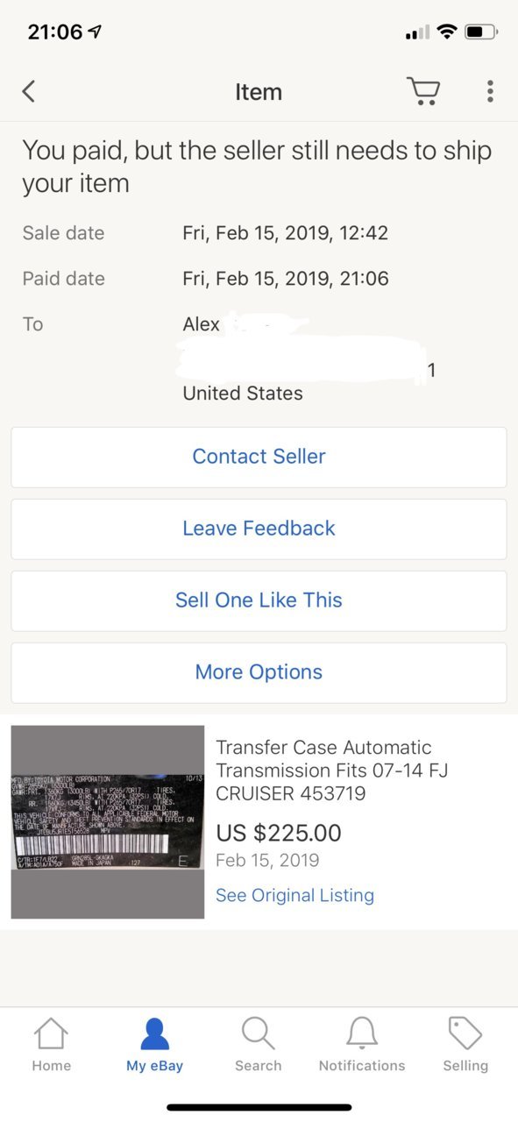Open the three-dot overflow menu

click(x=490, y=91)
